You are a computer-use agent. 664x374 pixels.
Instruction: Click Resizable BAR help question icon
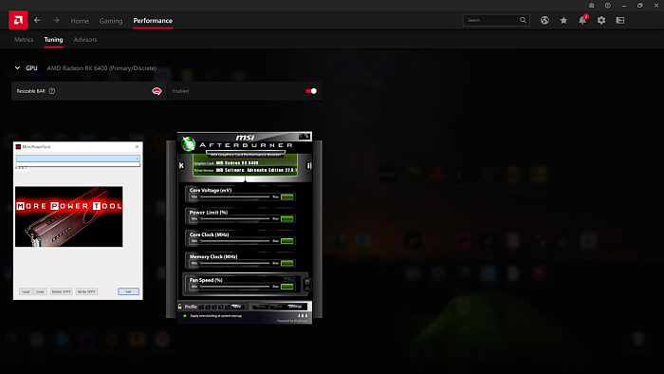coord(52,91)
